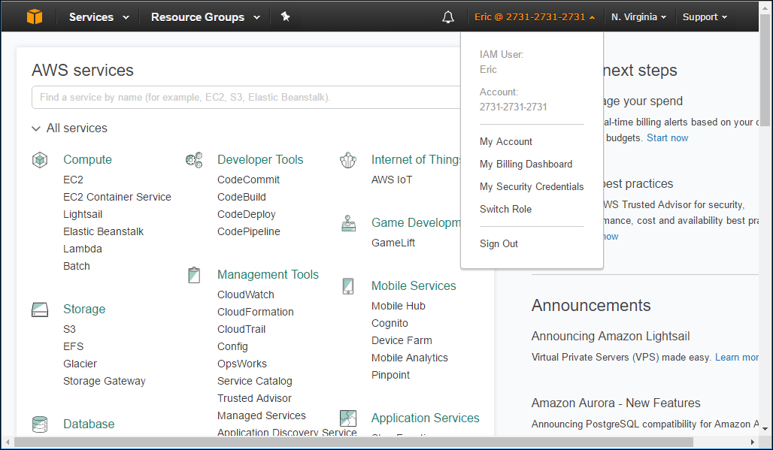Open the notifications bell icon
Image resolution: width=773 pixels, height=450 pixels.
click(x=447, y=17)
